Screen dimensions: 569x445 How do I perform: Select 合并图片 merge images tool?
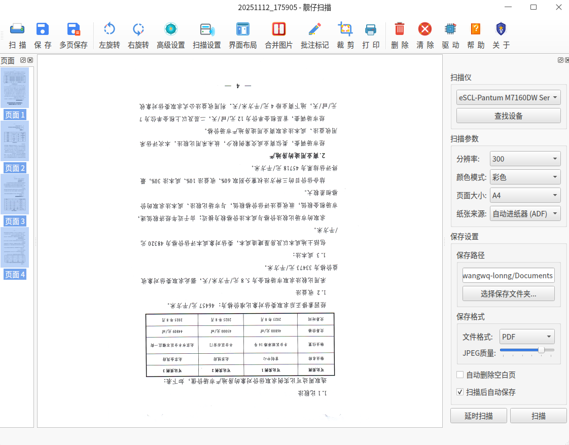tap(279, 35)
